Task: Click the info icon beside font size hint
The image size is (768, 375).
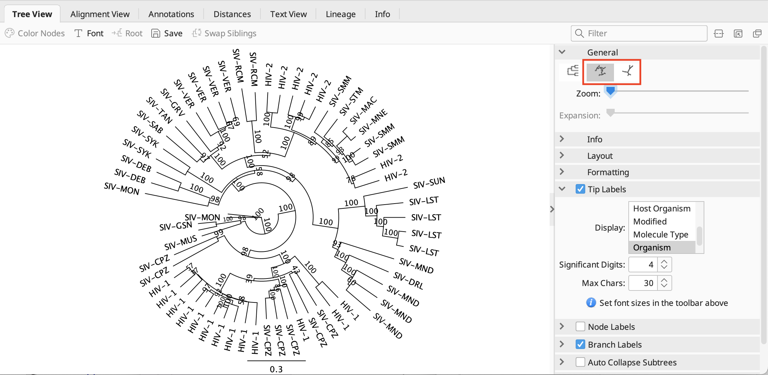Action: (591, 303)
